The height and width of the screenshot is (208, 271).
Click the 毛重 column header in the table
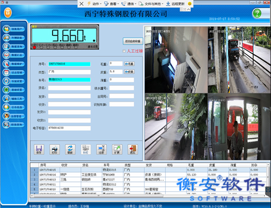coord(197,165)
